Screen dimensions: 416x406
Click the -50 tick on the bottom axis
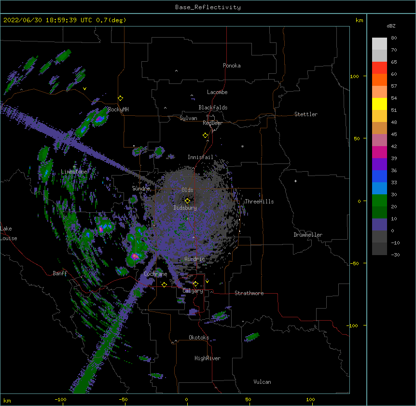123,399
